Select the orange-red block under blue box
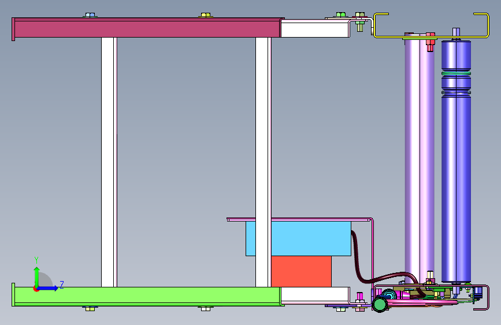501x325 pixels. (301, 271)
